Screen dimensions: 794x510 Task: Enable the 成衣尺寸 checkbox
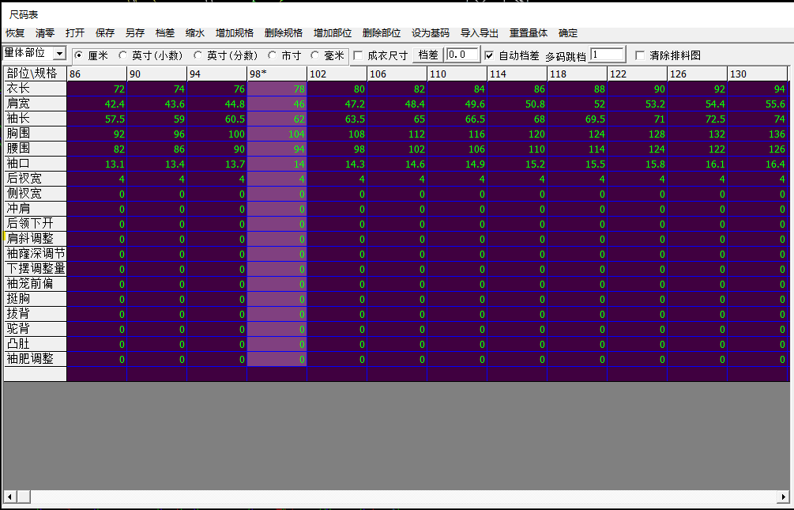click(358, 55)
